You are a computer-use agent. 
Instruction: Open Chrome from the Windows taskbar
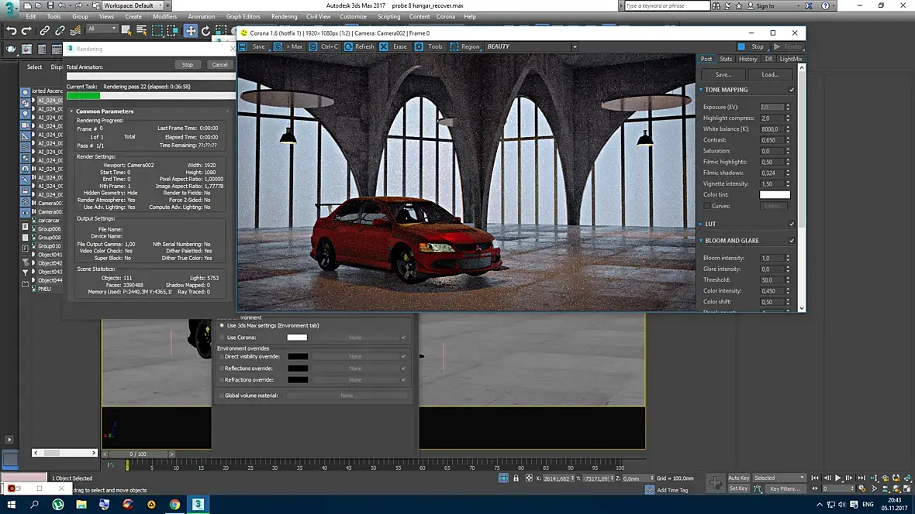174,505
